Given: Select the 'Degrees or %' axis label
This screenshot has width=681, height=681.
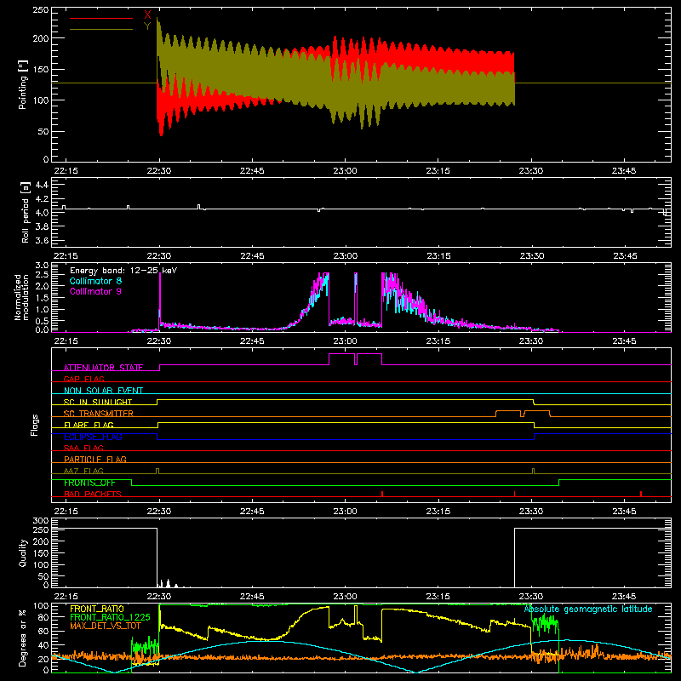Looking at the screenshot, I should tap(22, 638).
